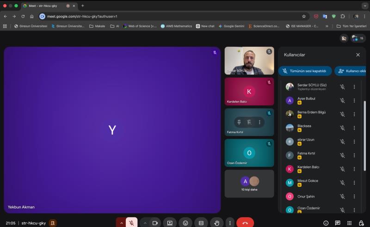Expand video settings arrow beside camera
370x227 pixels.
pos(145,223)
